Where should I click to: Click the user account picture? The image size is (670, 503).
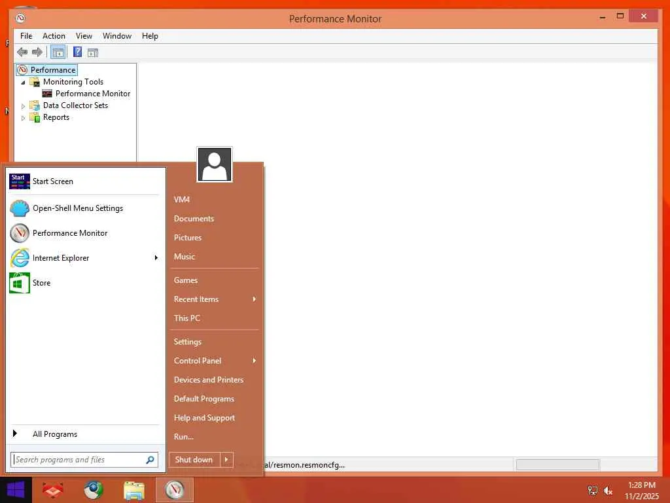click(x=215, y=164)
